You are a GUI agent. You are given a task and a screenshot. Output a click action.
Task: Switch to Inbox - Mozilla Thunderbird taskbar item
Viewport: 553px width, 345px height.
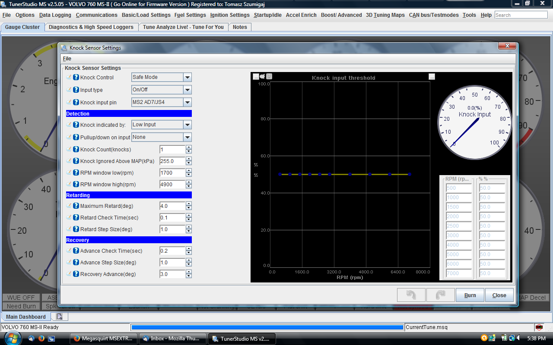coord(173,339)
